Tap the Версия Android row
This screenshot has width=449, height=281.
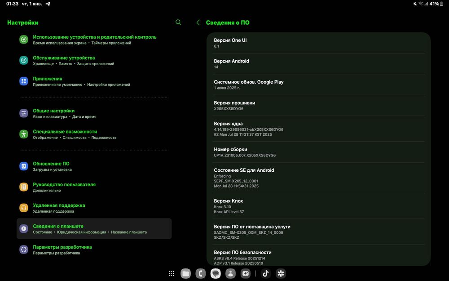click(318, 64)
